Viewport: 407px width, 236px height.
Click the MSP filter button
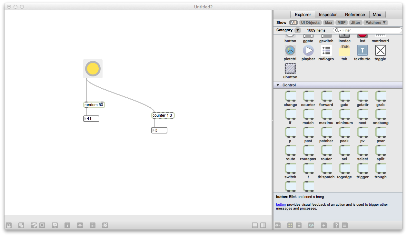[342, 22]
